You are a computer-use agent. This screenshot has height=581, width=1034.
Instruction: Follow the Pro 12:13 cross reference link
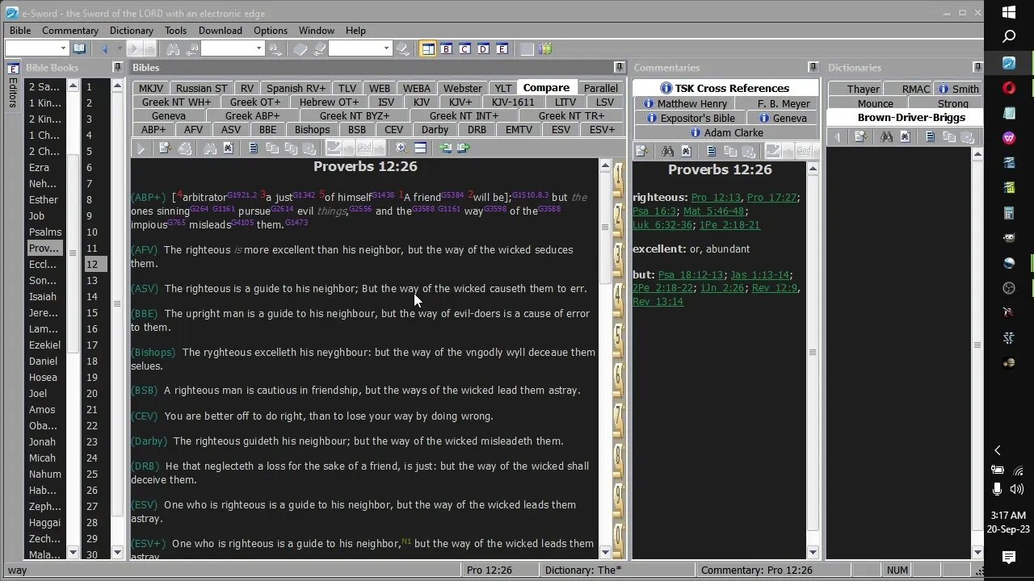[716, 197]
